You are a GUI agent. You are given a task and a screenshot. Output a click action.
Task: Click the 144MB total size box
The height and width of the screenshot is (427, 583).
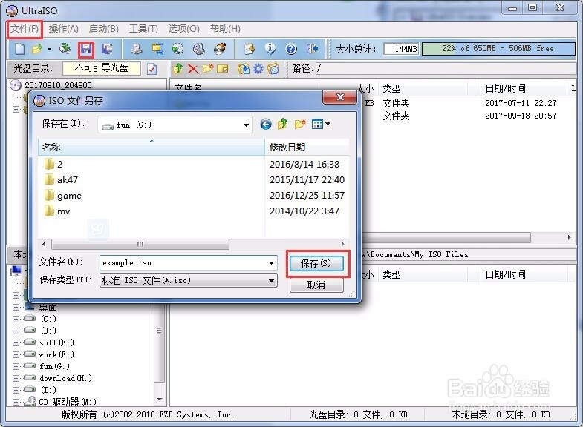[400, 49]
